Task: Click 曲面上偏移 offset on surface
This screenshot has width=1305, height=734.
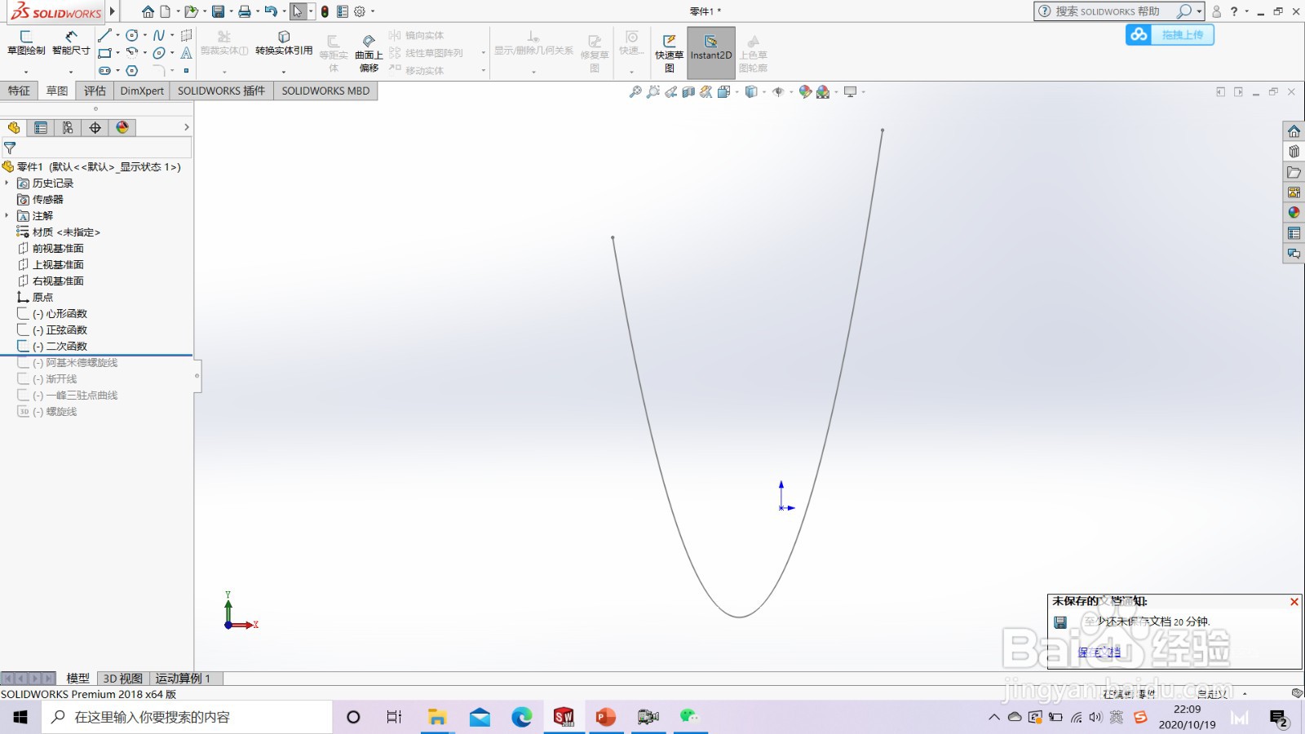Action: coord(369,54)
